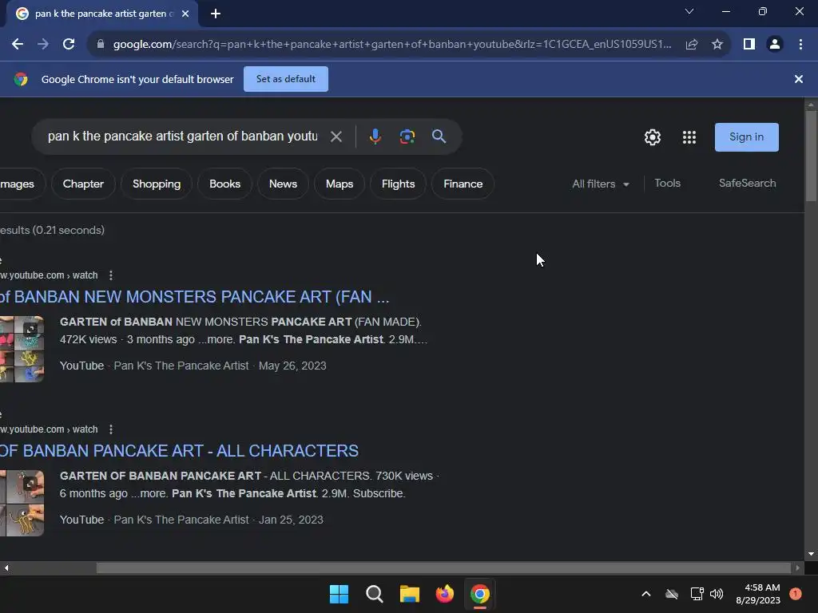
Task: Sign in to Google account
Action: pyautogui.click(x=747, y=137)
